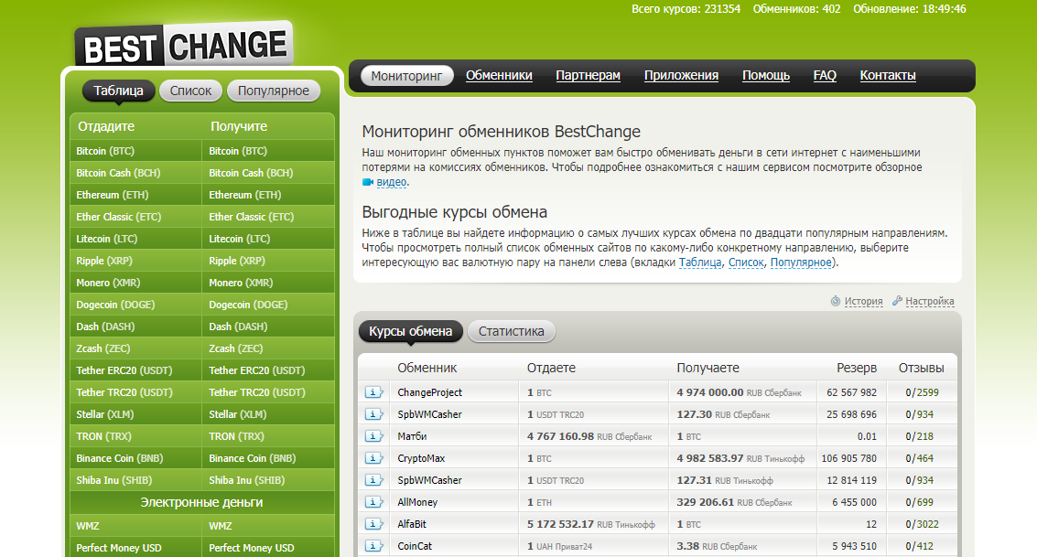Screen dimensions: 1037x557
Task: Click the Популярное link in the description text
Action: [x=801, y=262]
